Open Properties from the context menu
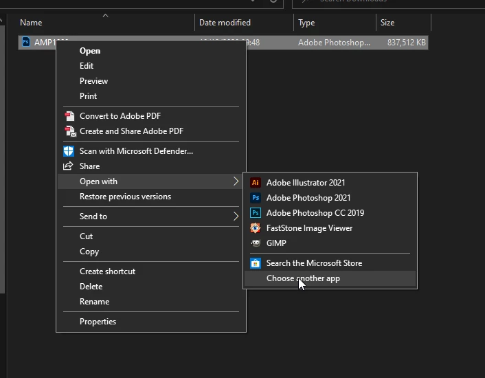Image resolution: width=485 pixels, height=378 pixels. [x=151, y=322]
